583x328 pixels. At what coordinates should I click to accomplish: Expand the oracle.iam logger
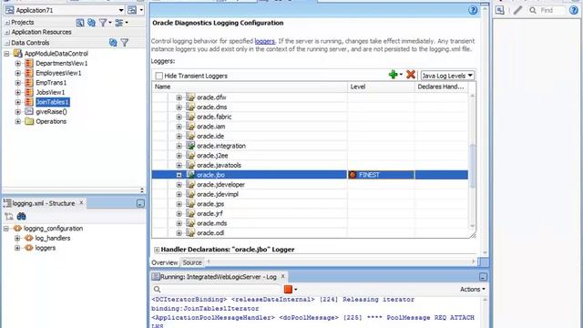click(x=179, y=127)
